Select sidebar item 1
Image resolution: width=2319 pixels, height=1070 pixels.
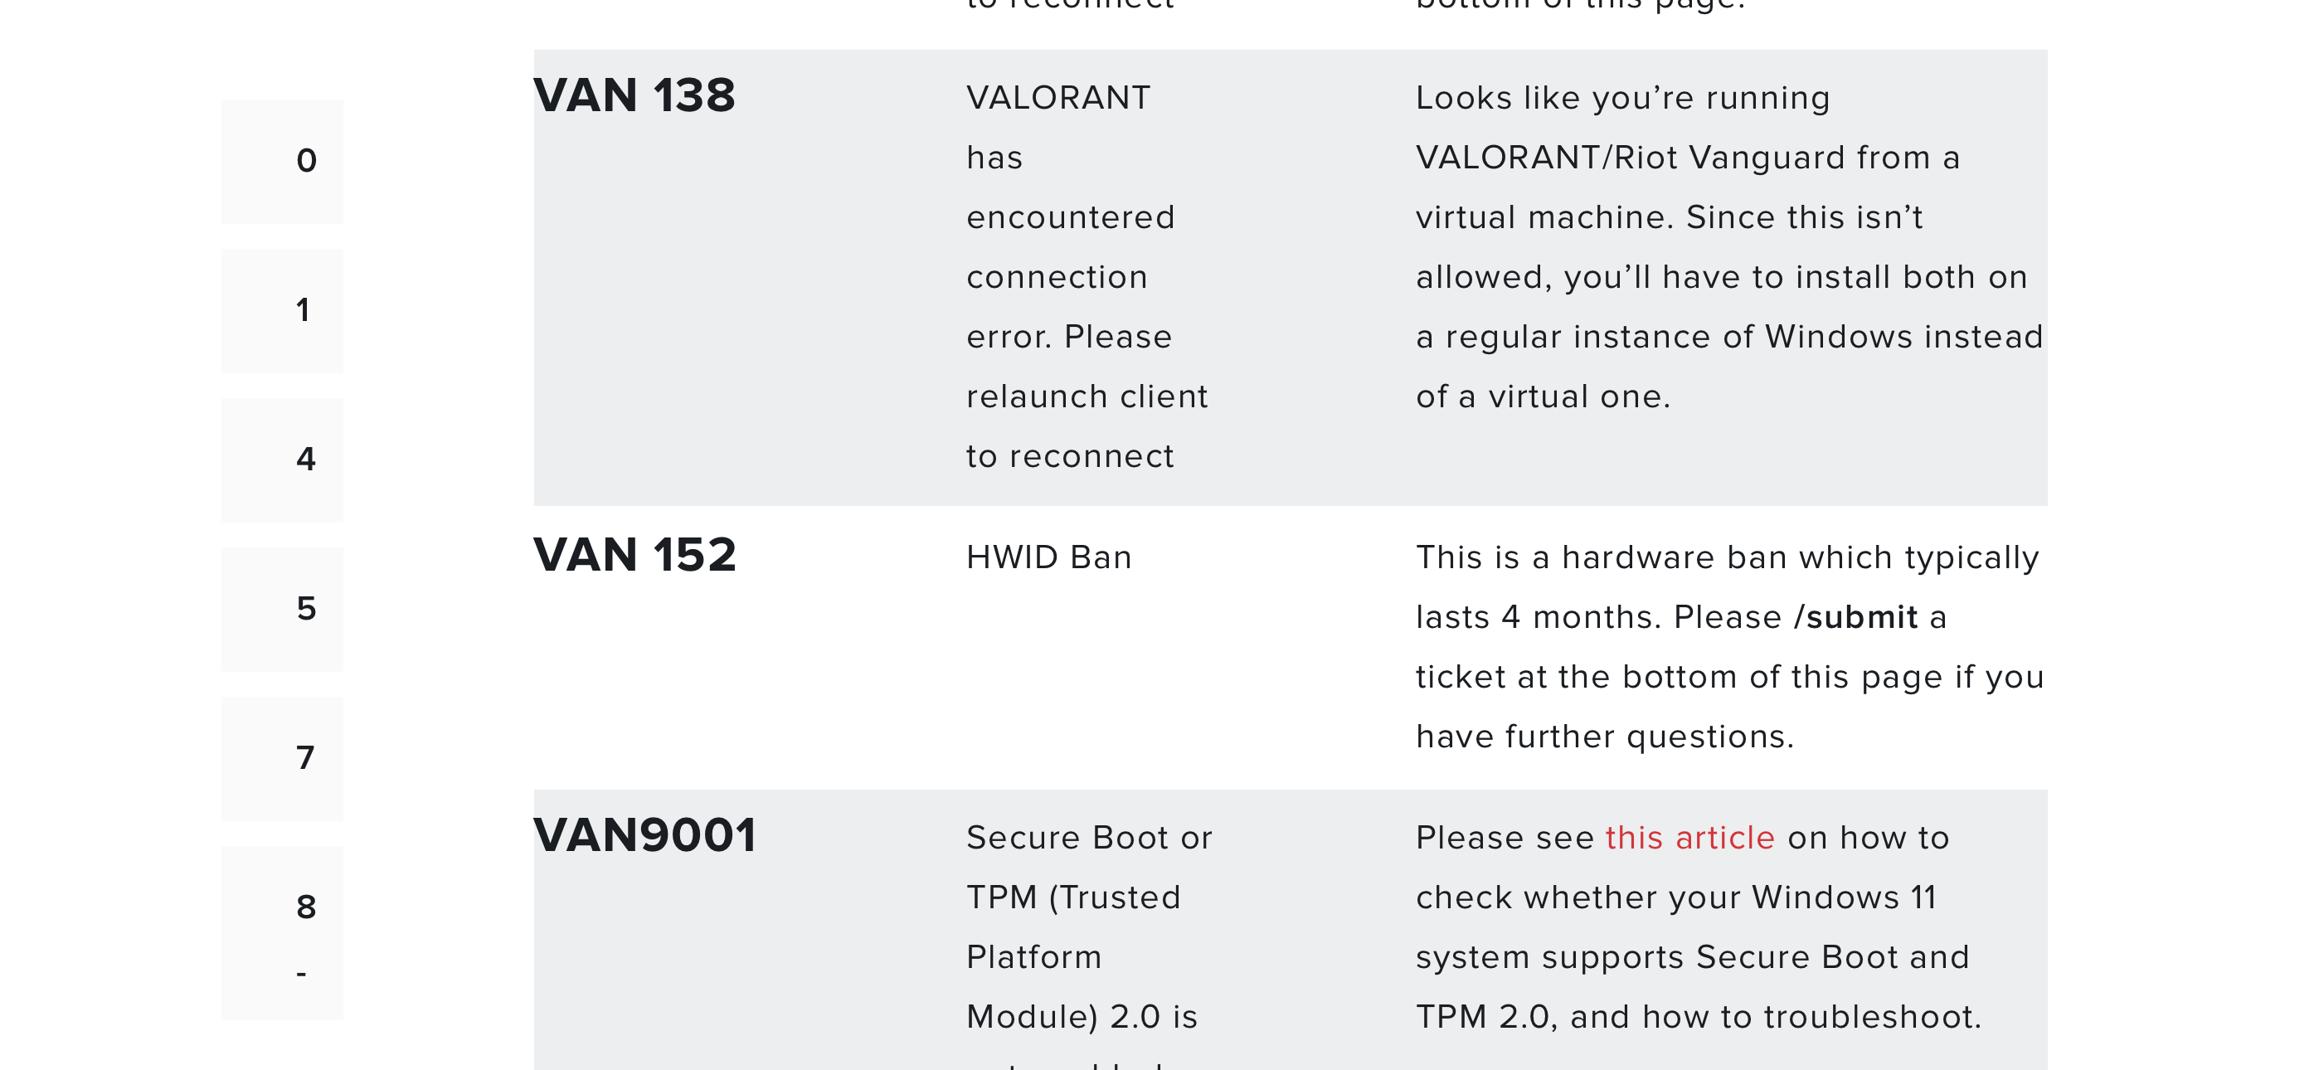[x=283, y=311]
